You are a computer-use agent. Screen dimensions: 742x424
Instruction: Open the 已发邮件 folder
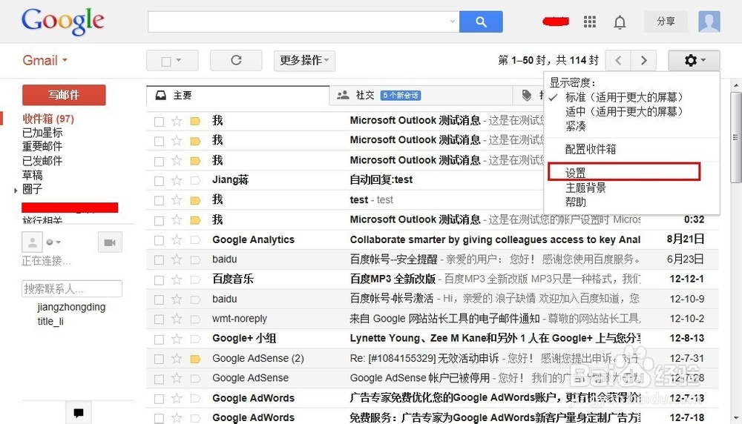point(42,161)
